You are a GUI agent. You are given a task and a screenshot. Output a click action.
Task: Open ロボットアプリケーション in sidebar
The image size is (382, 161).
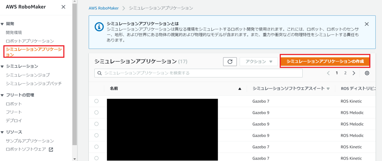tap(30, 41)
